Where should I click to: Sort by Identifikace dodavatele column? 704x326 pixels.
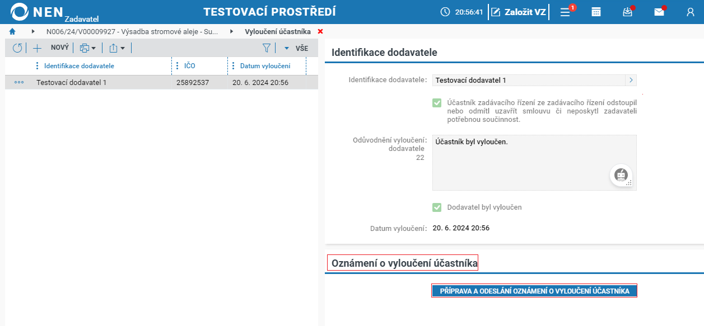click(79, 66)
